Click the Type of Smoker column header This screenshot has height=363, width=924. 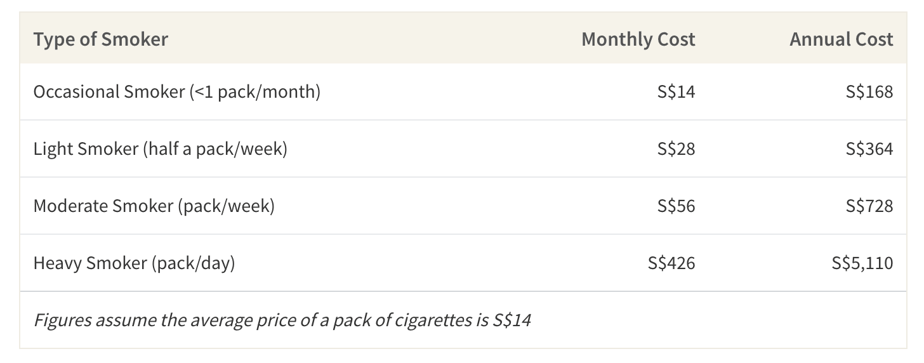[101, 39]
